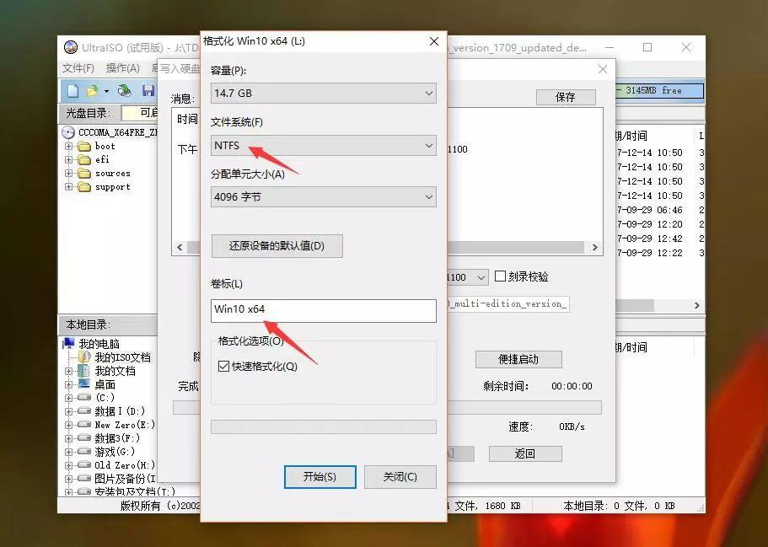Toggle the 快速格式化(Q) checkbox
This screenshot has height=547, width=768.
pyautogui.click(x=224, y=367)
